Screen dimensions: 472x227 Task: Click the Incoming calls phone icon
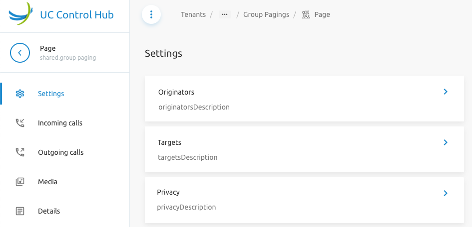click(x=20, y=123)
